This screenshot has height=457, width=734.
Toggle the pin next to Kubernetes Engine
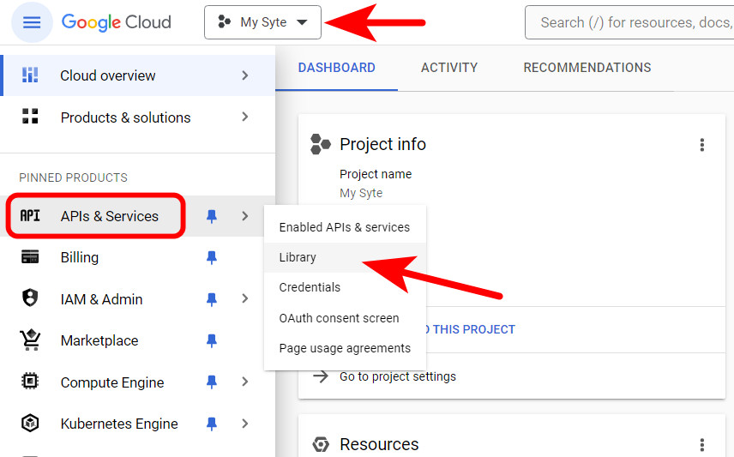212,424
